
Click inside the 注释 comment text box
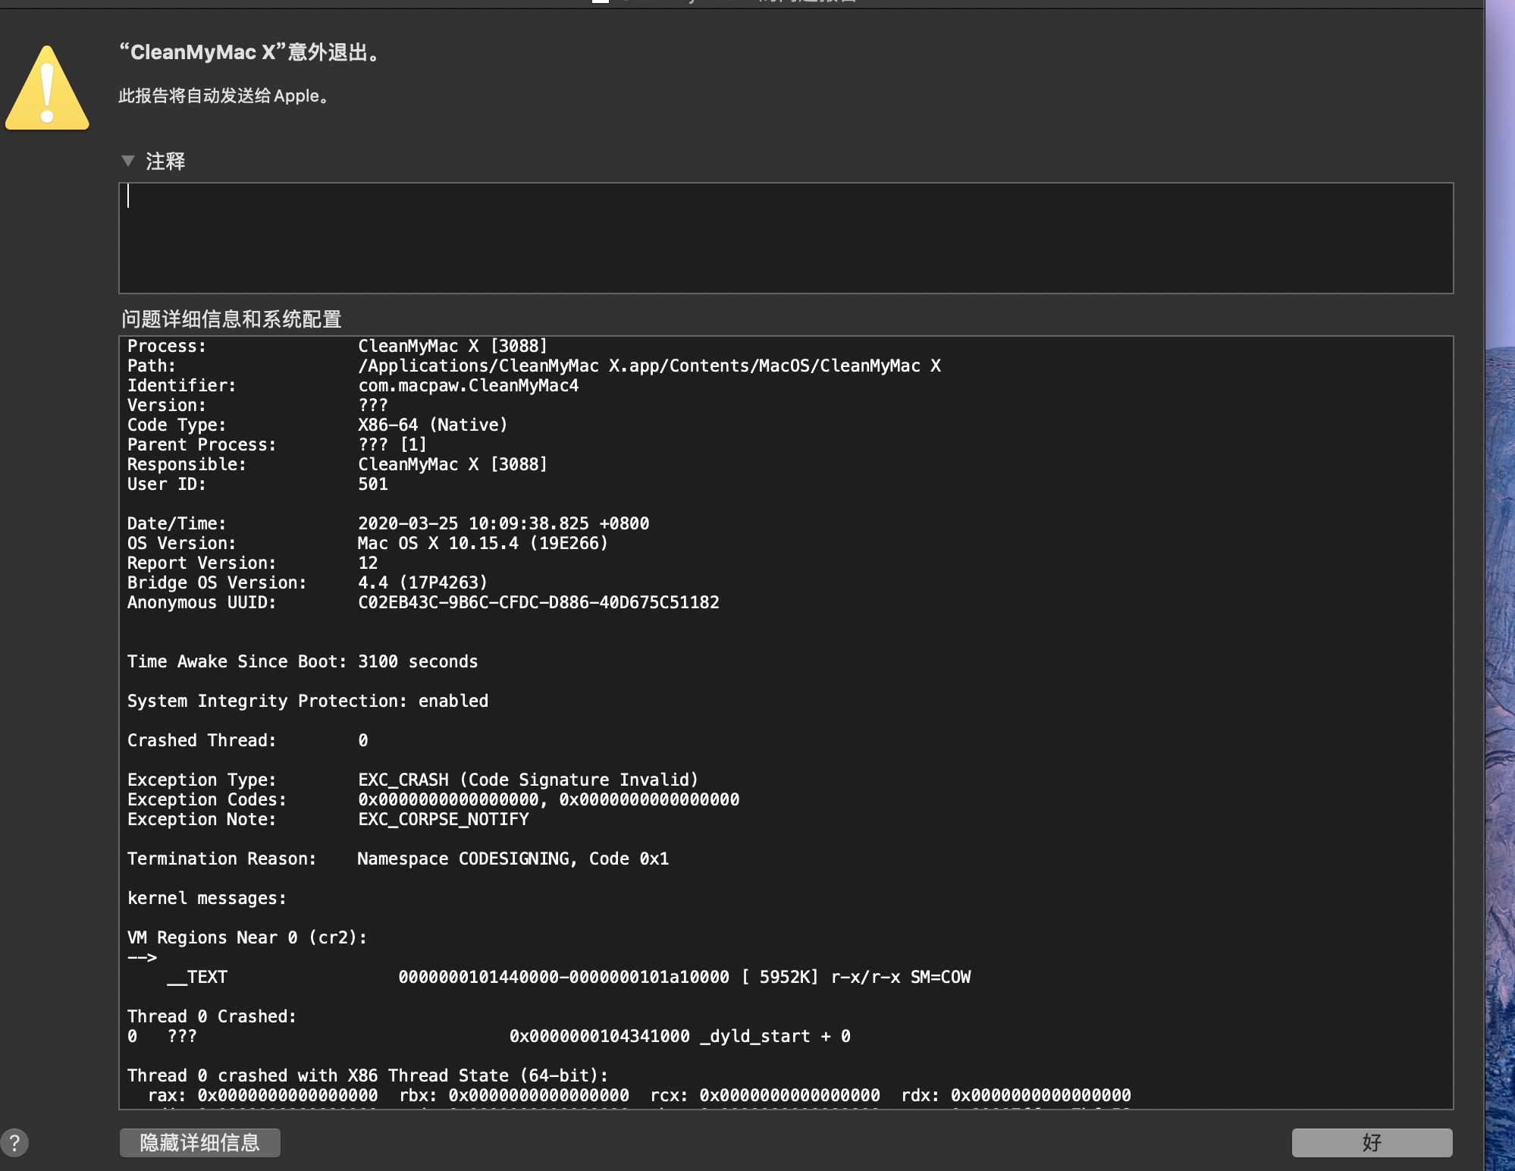click(x=786, y=237)
